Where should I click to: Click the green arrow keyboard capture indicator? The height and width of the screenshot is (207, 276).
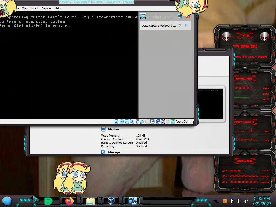[173, 122]
